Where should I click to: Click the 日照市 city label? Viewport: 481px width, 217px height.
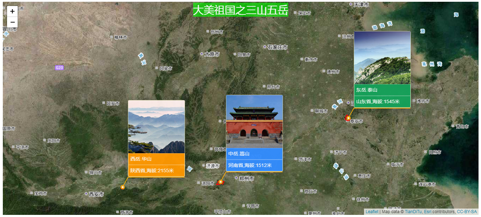tap(435, 152)
